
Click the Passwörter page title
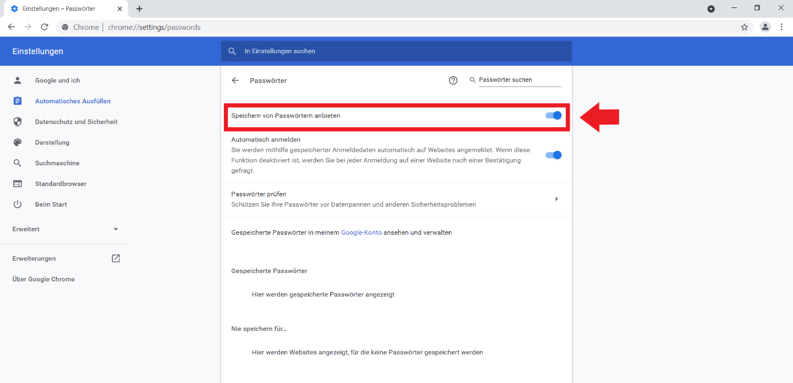pyautogui.click(x=269, y=81)
